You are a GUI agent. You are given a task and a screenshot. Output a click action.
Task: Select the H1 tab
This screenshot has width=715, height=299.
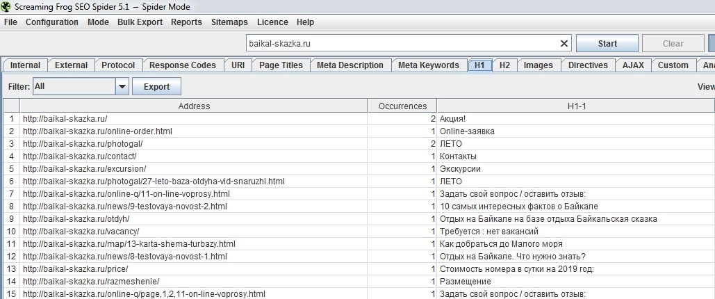(x=479, y=65)
